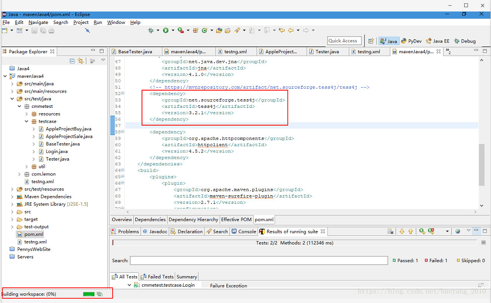The width and height of the screenshot is (491, 303).
Task: Switch to the Tester.java editor tab
Action: click(327, 51)
